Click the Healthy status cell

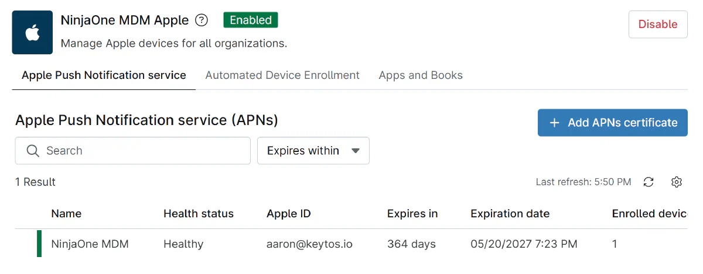pyautogui.click(x=183, y=244)
